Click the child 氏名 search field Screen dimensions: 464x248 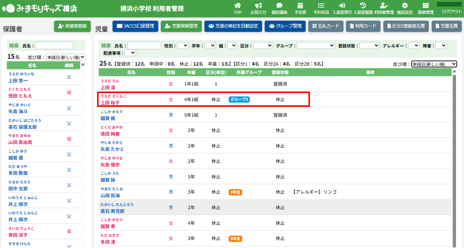[x=144, y=45]
